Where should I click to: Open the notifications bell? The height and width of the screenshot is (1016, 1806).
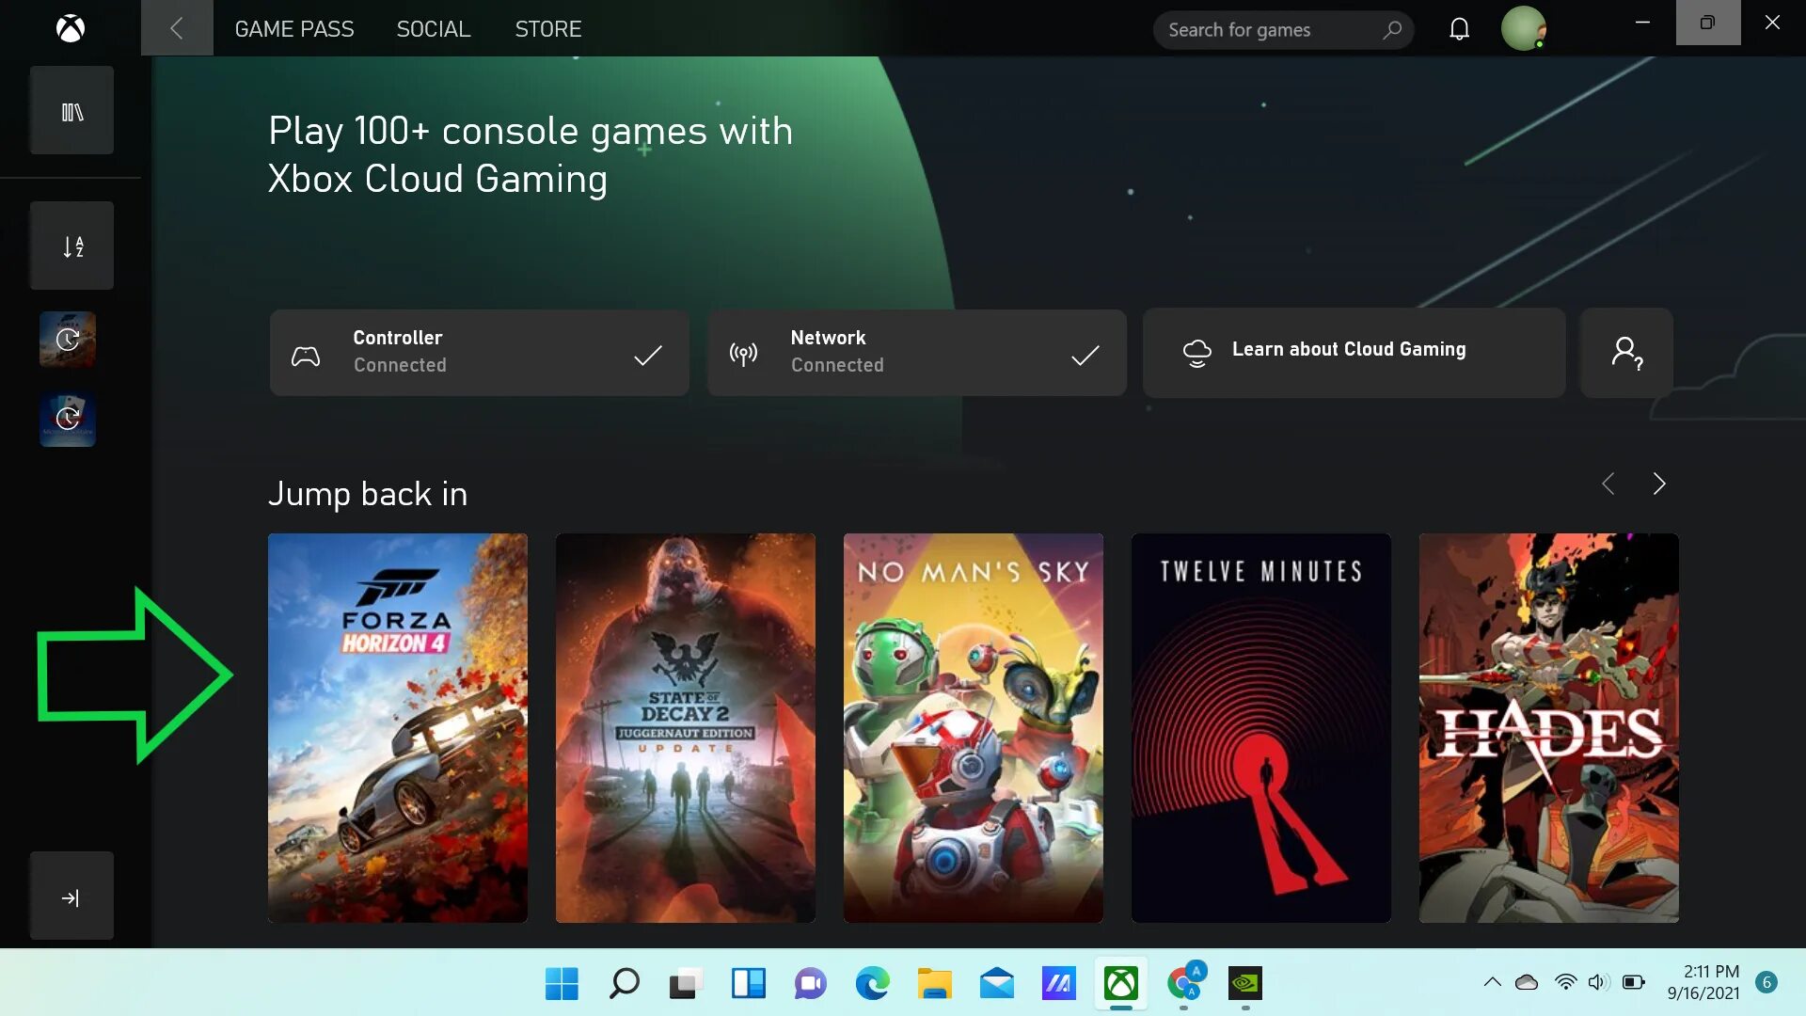tap(1459, 29)
